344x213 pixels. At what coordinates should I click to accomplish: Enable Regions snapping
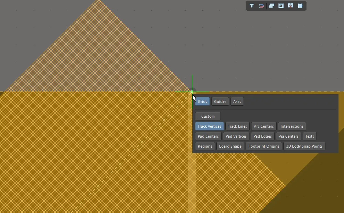tap(205, 146)
